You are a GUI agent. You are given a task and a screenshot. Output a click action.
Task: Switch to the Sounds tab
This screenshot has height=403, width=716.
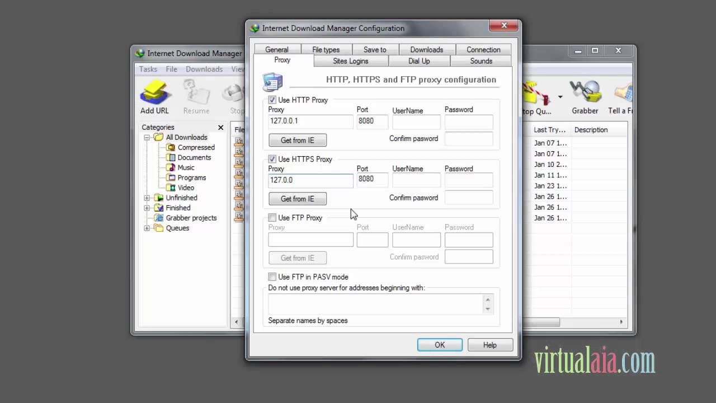pos(481,60)
